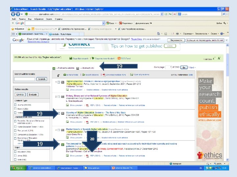Go forward with the browser Forward arrow

click(18, 14)
